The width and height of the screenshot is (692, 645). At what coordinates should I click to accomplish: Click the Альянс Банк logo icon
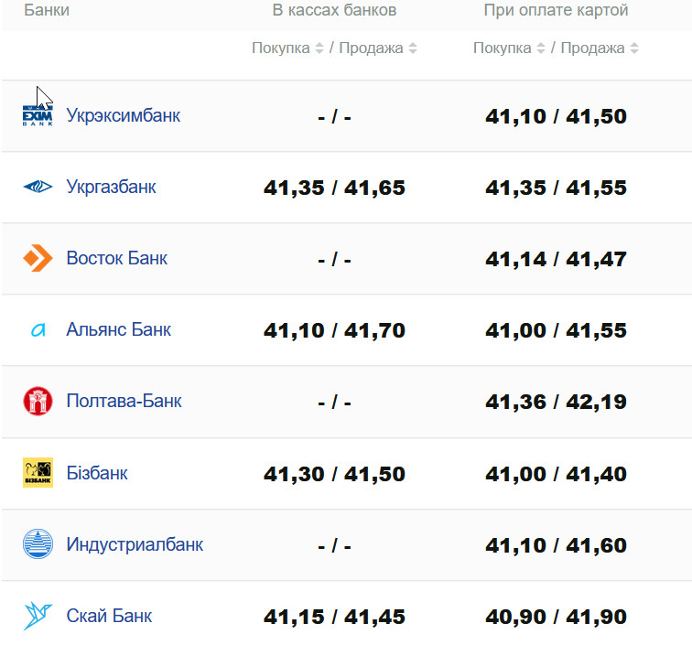click(x=38, y=330)
